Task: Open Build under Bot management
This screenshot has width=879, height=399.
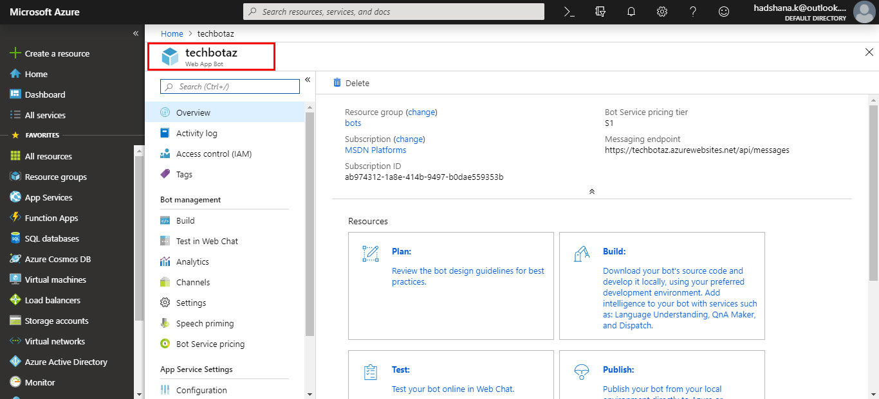Action: click(225, 220)
